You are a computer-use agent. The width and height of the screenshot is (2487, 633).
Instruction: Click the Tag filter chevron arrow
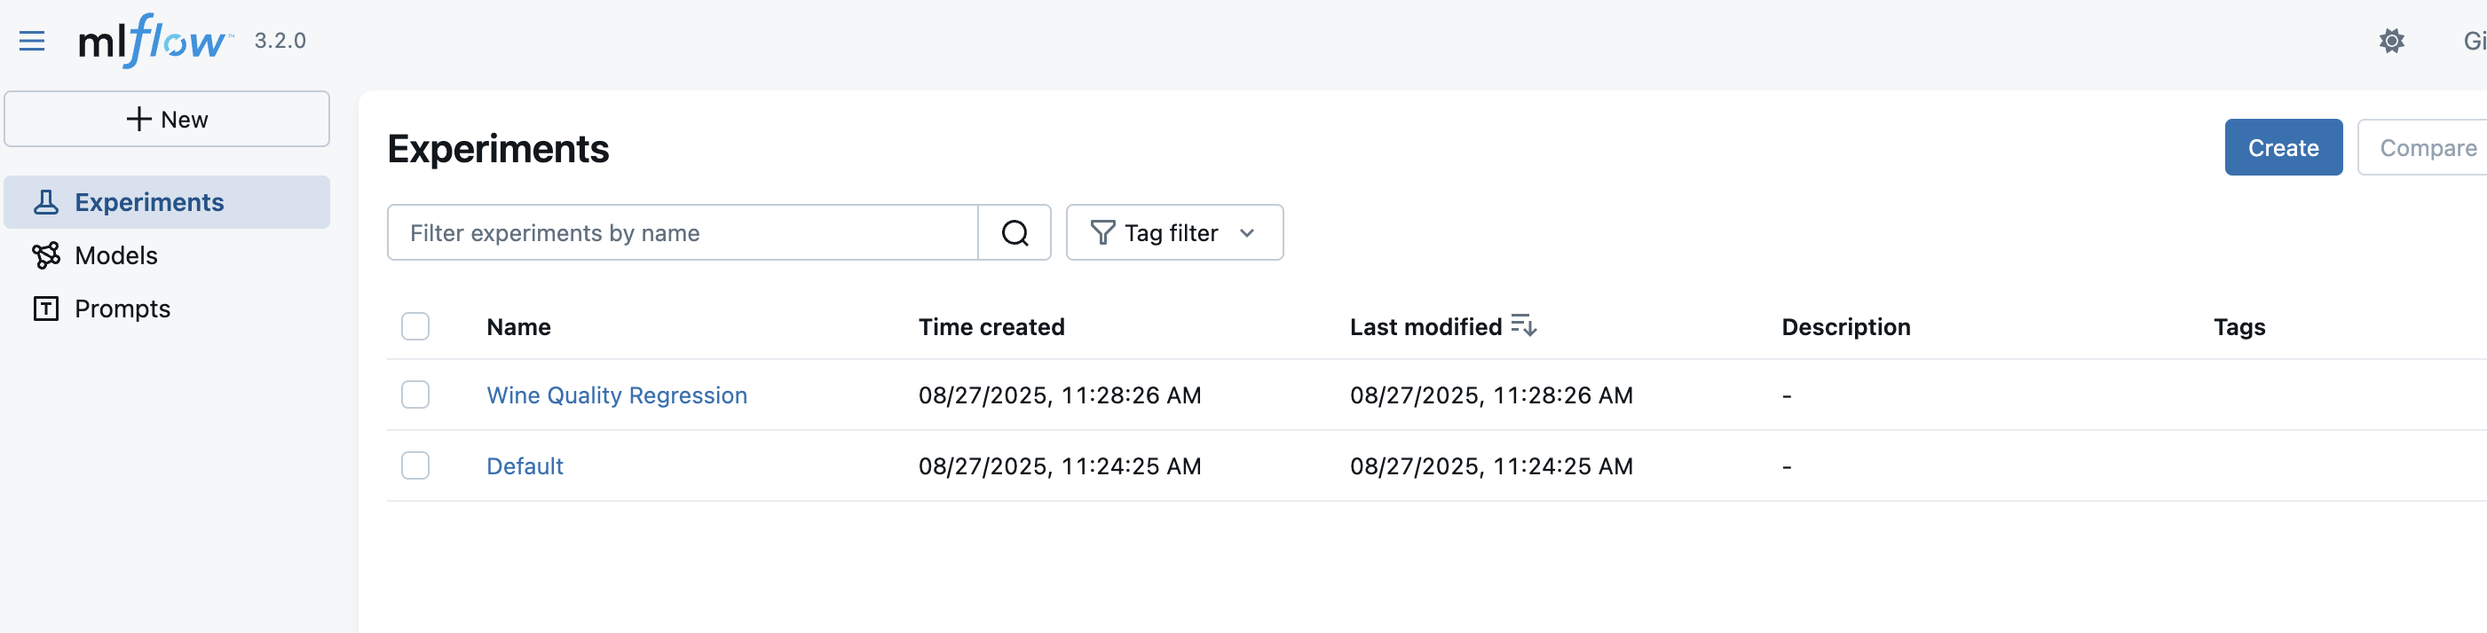(1246, 232)
